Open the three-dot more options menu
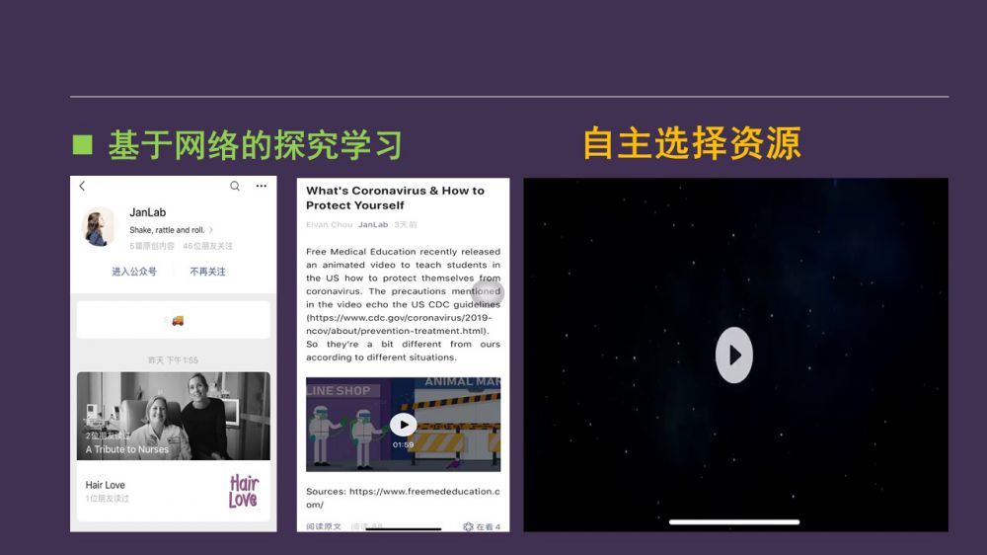This screenshot has height=555, width=987. coord(261,186)
